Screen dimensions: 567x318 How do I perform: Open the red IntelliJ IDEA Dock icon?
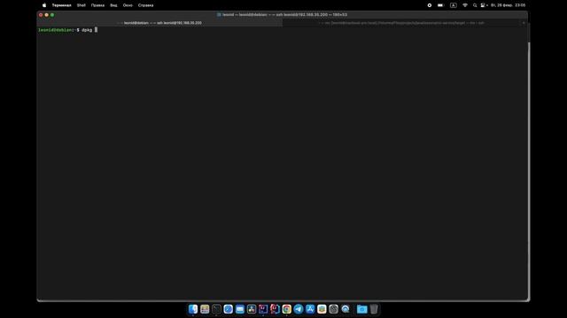(x=275, y=309)
